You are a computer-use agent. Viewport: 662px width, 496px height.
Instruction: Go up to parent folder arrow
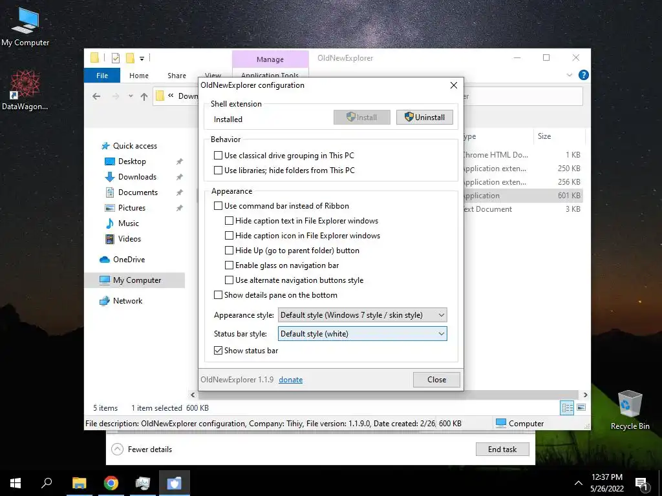[x=144, y=97]
